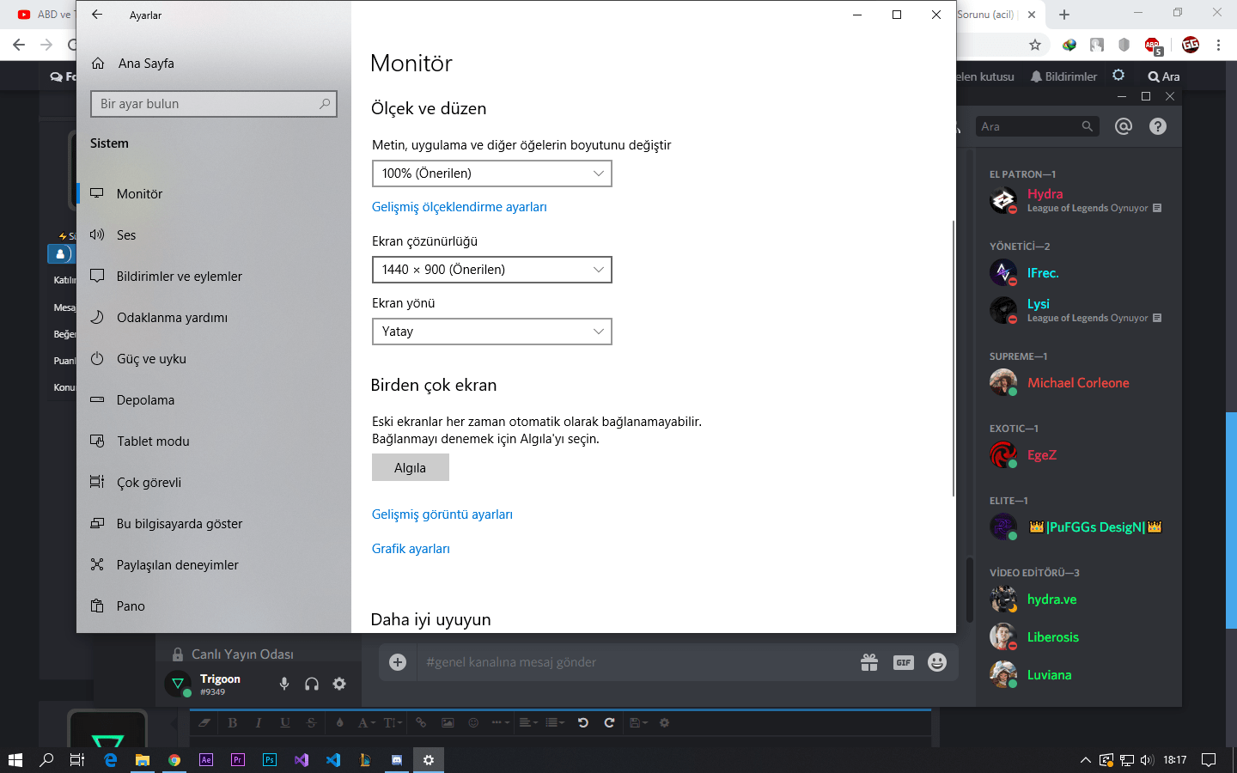Open the Discord emoji picker
Viewport: 1237px width, 773px height.
[937, 662]
